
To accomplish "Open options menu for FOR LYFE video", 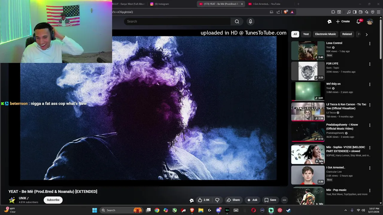I will 370,64.
